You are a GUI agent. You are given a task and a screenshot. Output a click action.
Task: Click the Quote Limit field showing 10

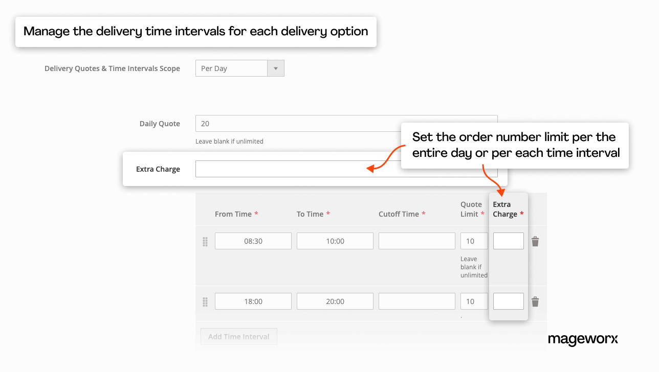click(x=474, y=241)
